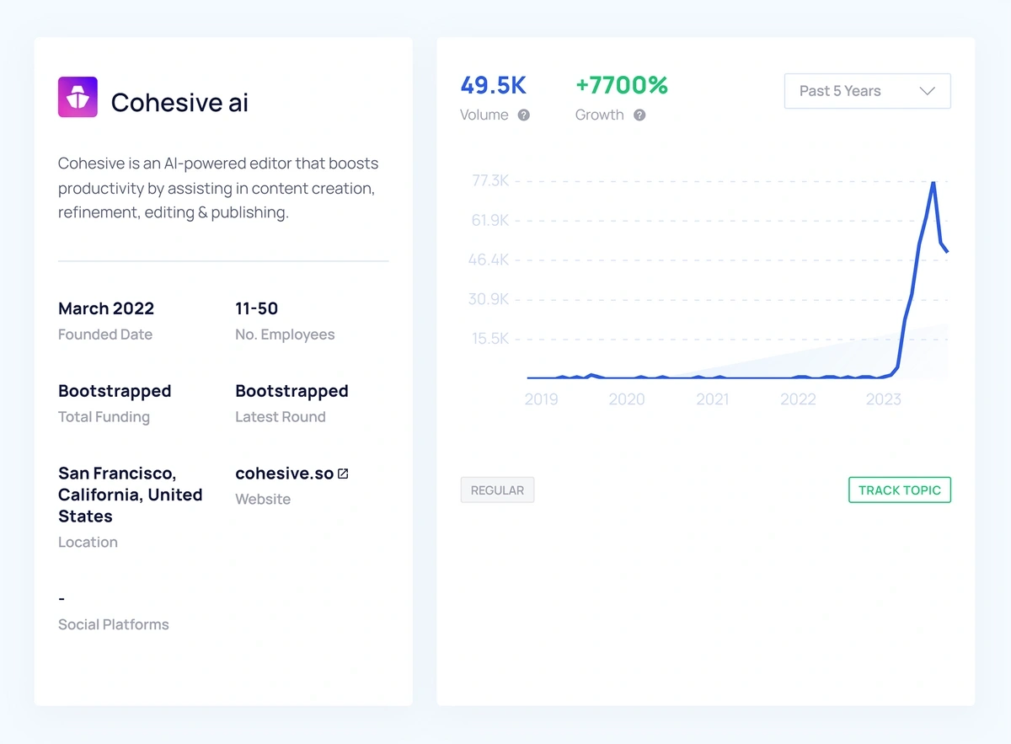Click the chevron arrow in time range selector

928,91
